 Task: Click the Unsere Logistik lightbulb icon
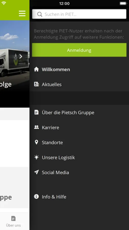(x=36, y=157)
